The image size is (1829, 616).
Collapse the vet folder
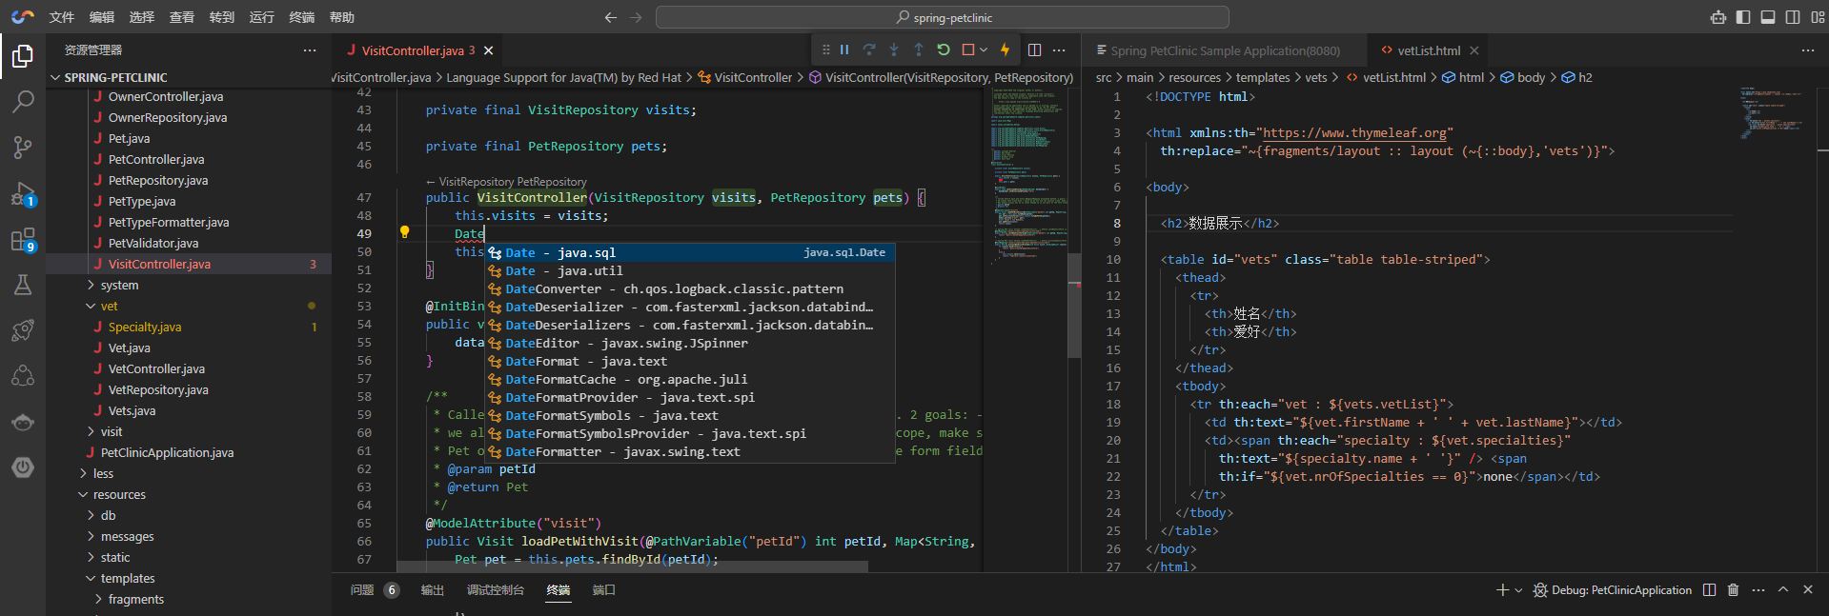(109, 307)
